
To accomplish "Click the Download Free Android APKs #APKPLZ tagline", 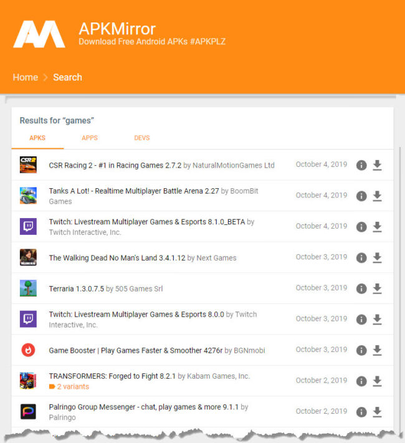I will click(x=152, y=42).
